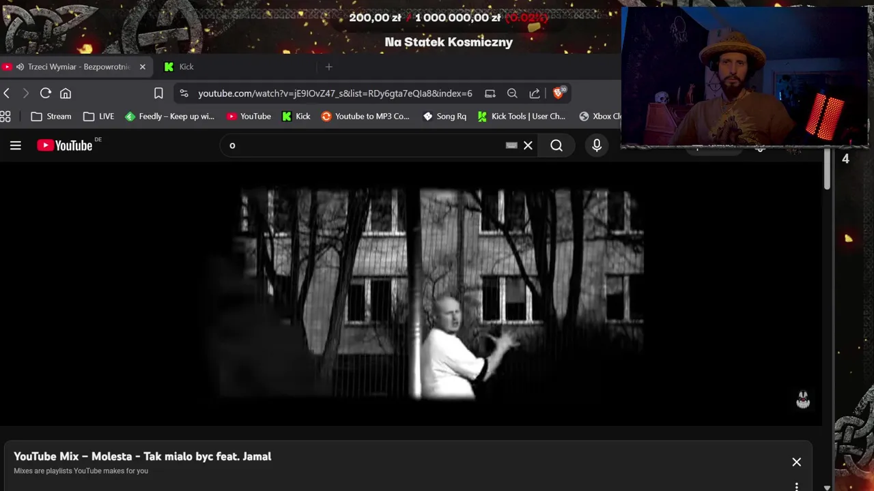
Task: Clear the YouTube search text
Action: tap(528, 145)
